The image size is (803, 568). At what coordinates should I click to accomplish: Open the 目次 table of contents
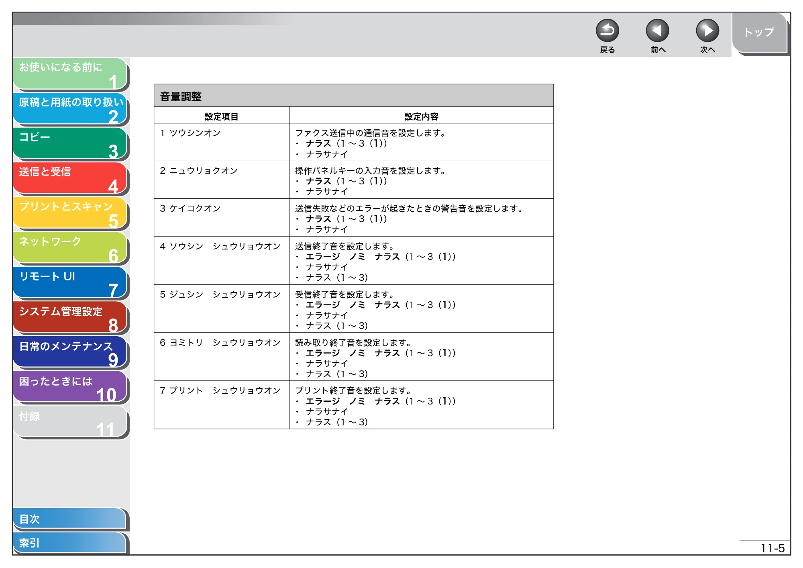coord(69,519)
